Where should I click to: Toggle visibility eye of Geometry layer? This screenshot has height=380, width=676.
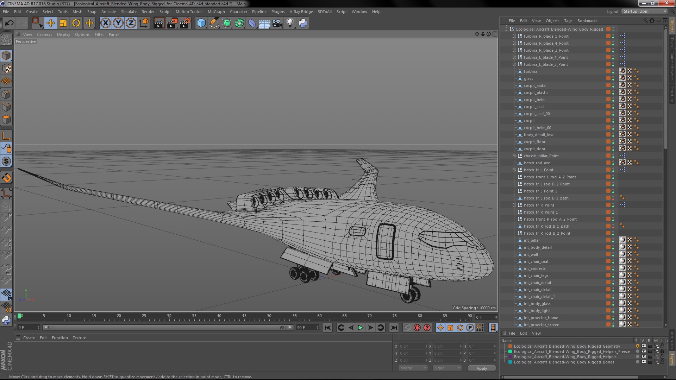[x=644, y=346]
